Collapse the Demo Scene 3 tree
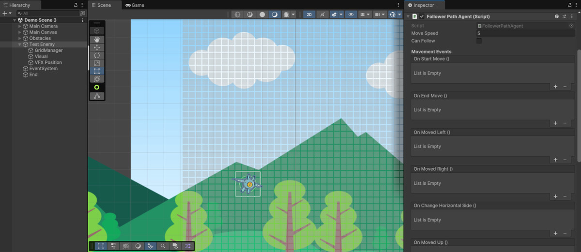Screen dimensions: 581x252 tap(15, 20)
